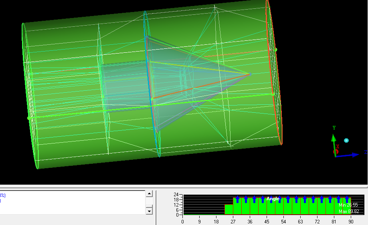
Task: Click the green Y axis arrow of the triad
Action: (x=333, y=138)
